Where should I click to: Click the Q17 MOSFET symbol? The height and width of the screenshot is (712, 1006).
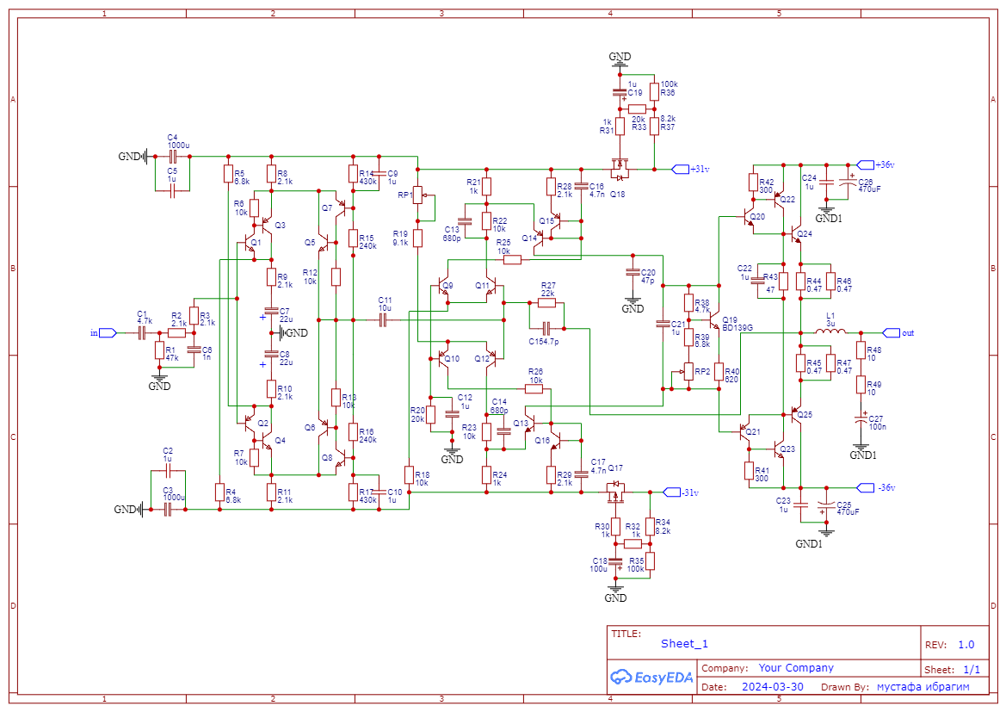click(x=615, y=491)
